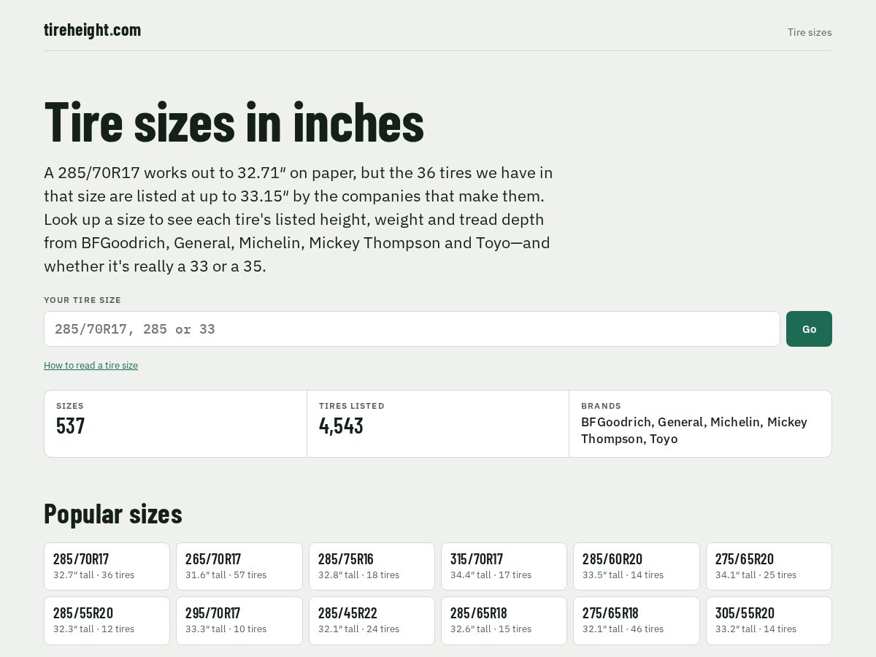Open the 285/60R20 popular size card
The image size is (876, 657).
637,566
